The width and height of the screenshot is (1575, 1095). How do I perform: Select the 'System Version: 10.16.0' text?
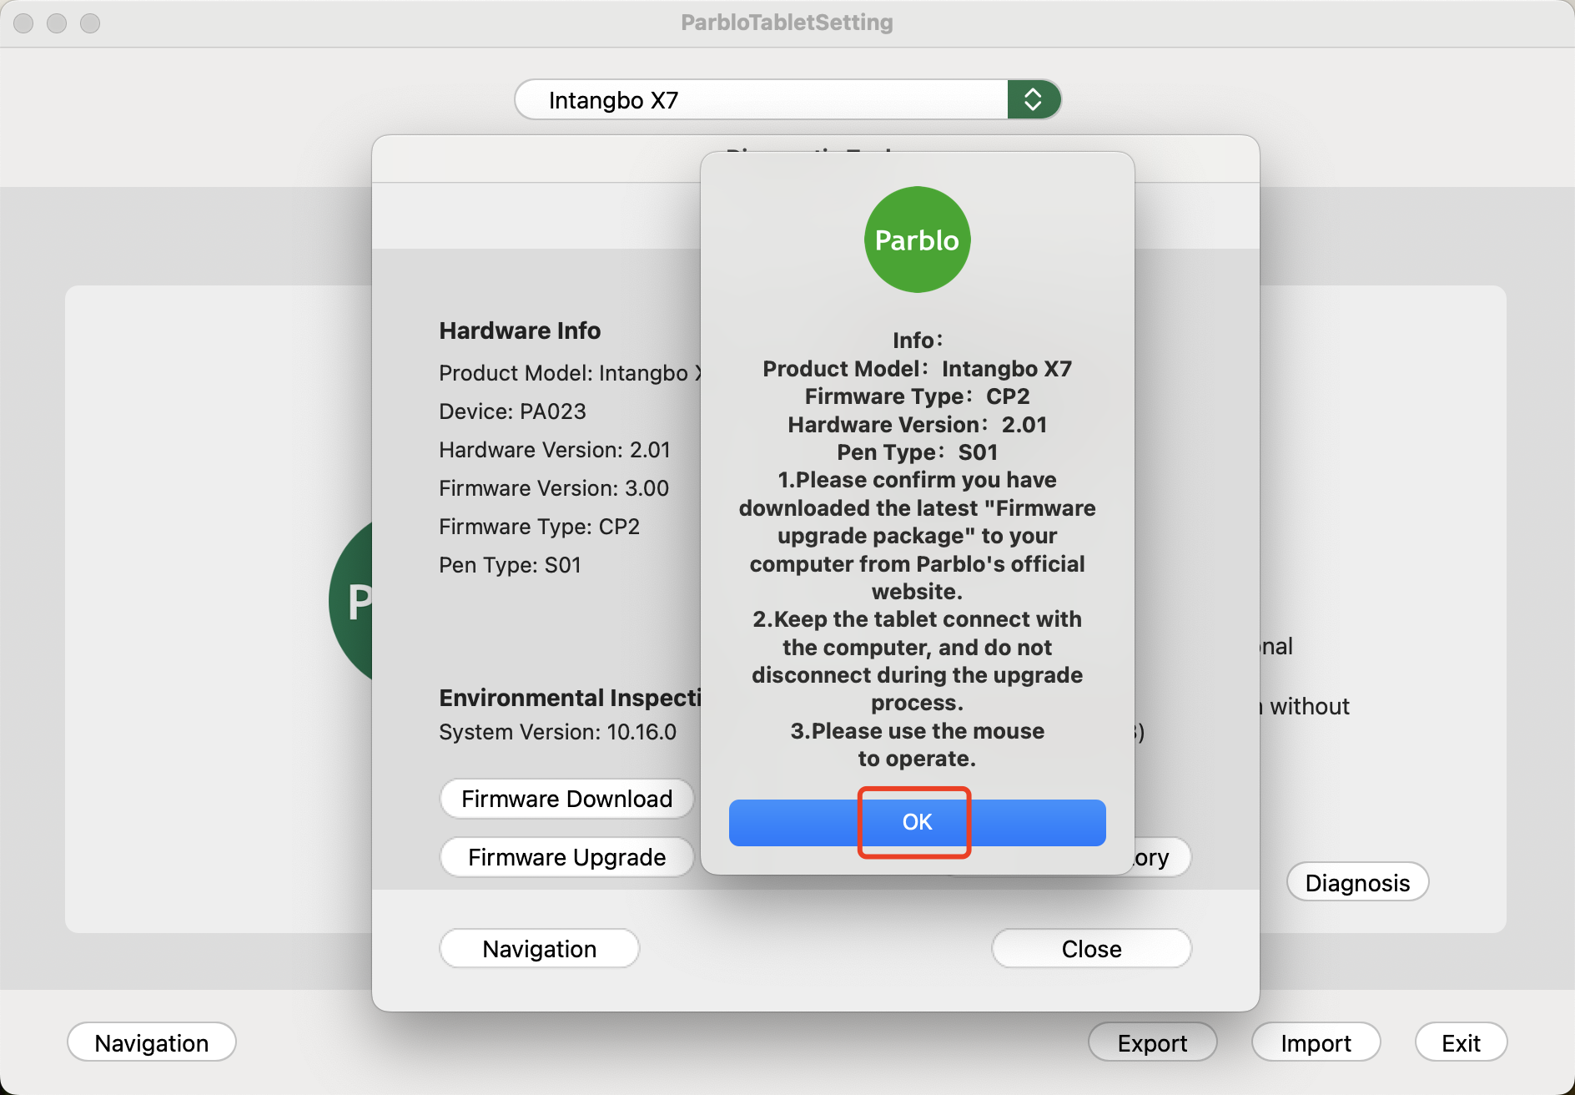(x=557, y=732)
